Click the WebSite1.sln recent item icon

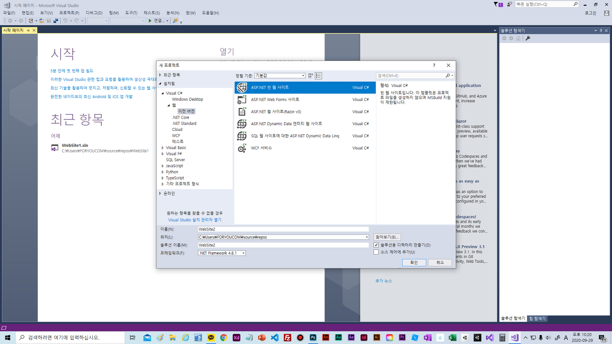(55, 148)
